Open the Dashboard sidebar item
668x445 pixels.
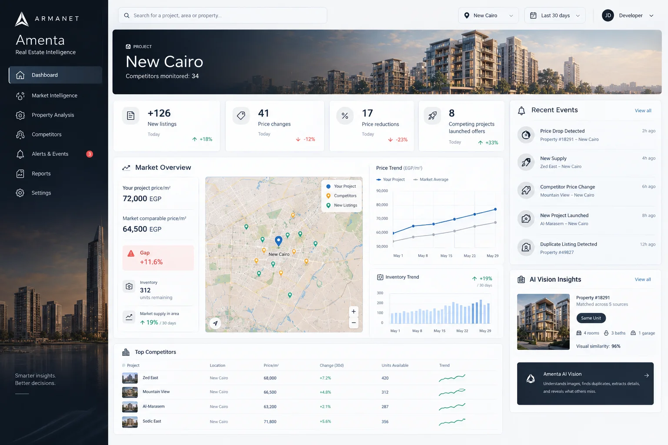55,75
